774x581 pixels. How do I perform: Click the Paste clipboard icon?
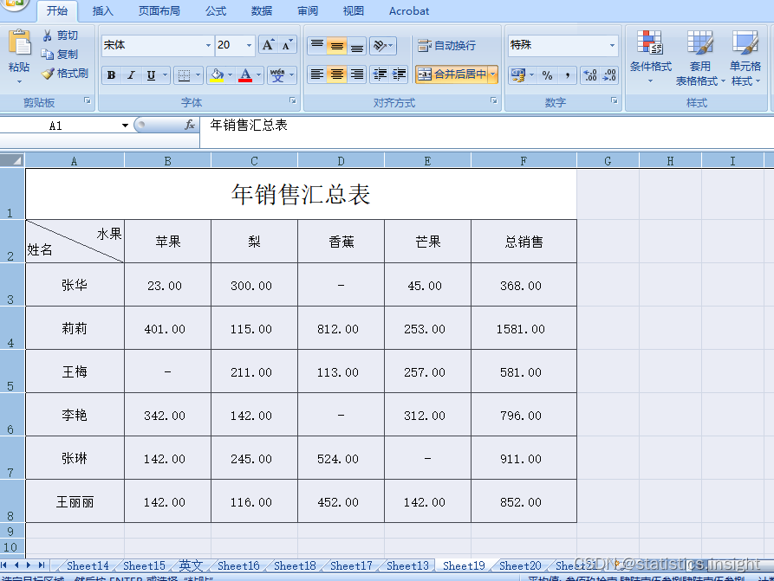[x=19, y=43]
